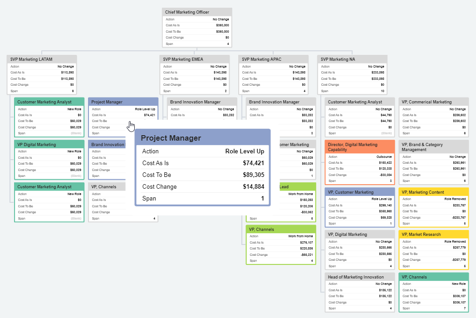Select the Chief Marketing Officer card

(x=197, y=12)
